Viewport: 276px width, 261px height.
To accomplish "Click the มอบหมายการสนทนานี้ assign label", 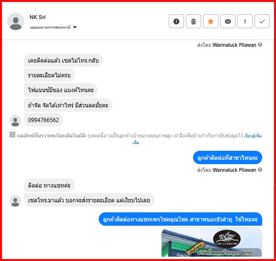I will (x=50, y=27).
